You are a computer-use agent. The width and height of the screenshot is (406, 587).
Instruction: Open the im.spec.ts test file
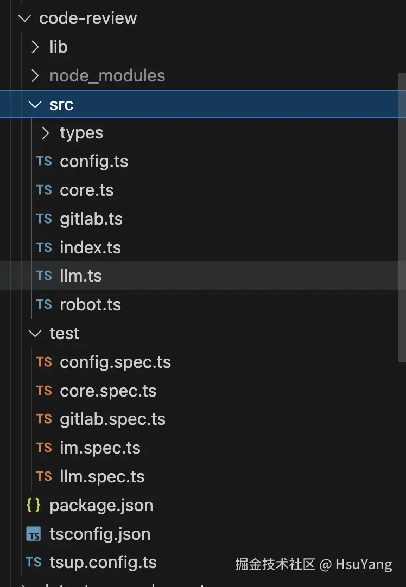pyautogui.click(x=100, y=448)
